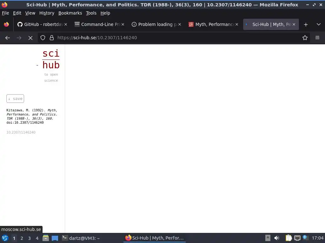Open the file manager taskbar icon
Viewport: 325px width, 243px height.
click(x=46, y=238)
